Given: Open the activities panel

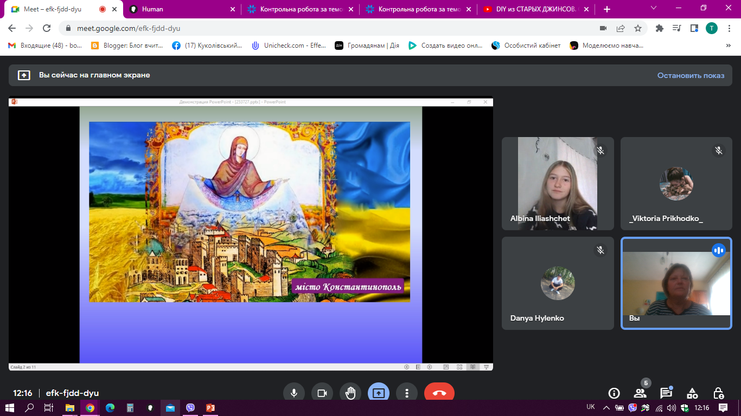Looking at the screenshot, I should 692,393.
